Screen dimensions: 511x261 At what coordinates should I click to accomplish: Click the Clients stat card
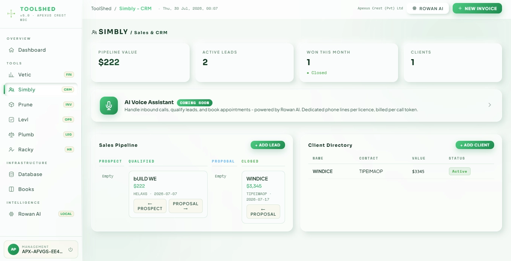tap(453, 63)
